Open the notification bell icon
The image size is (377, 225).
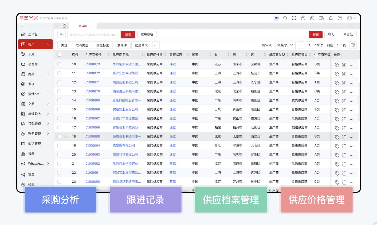331,18
